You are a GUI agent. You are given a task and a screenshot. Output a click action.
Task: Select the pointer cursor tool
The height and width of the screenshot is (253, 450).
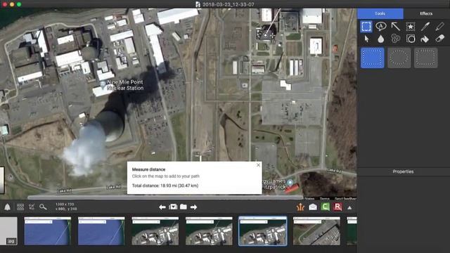pyautogui.click(x=366, y=39)
